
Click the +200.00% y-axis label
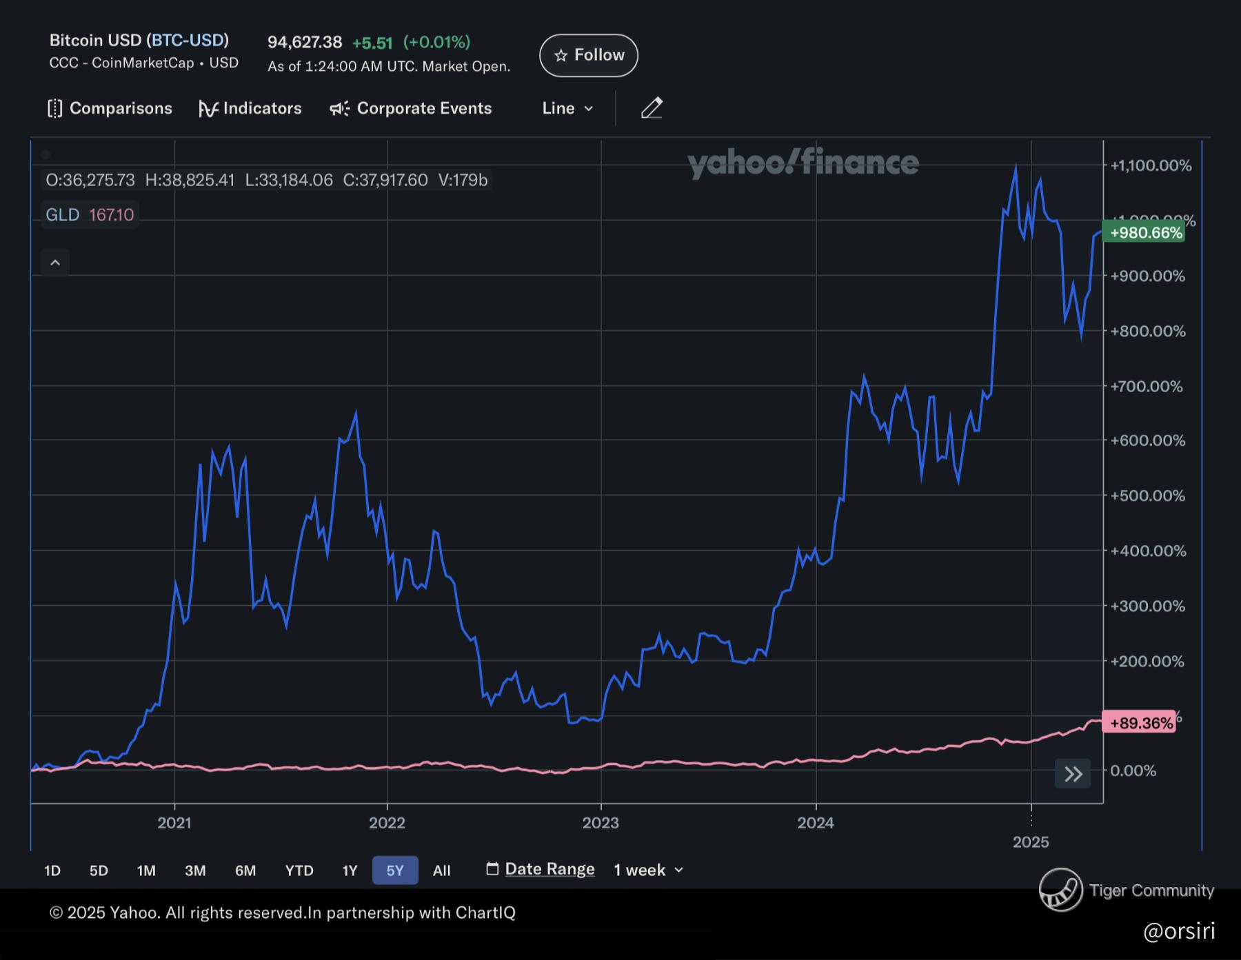click(1148, 661)
